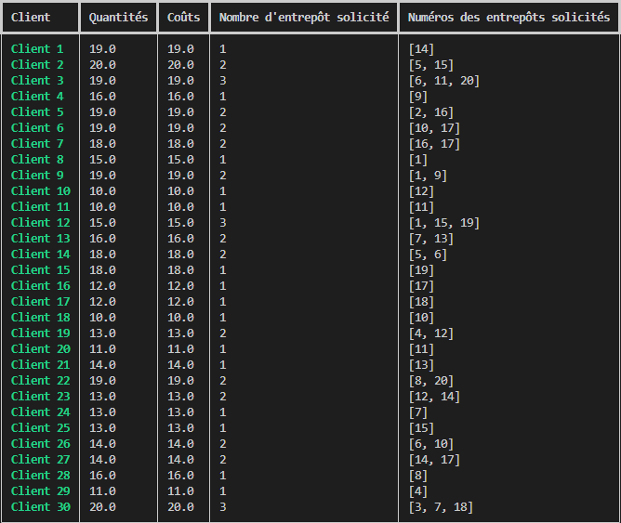621x523 pixels.
Task: Click the 'Quantités' column header
Action: click(x=118, y=17)
